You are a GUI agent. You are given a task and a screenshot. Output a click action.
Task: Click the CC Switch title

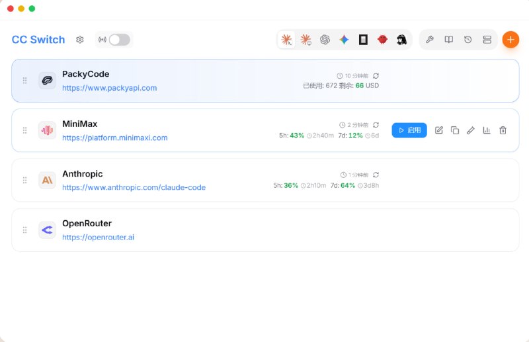pyautogui.click(x=38, y=40)
